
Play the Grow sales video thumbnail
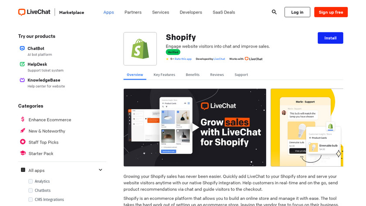tap(195, 127)
